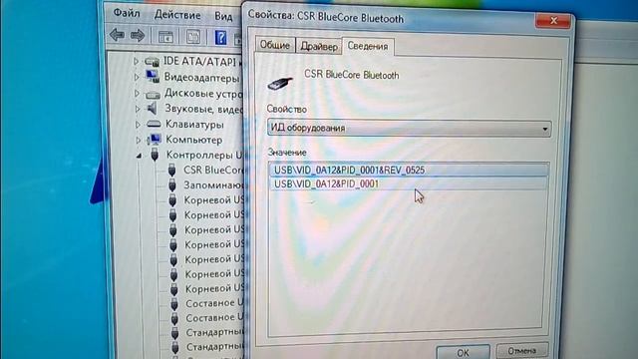The width and height of the screenshot is (638, 359).
Task: Open the Вид menu
Action: pos(223,16)
